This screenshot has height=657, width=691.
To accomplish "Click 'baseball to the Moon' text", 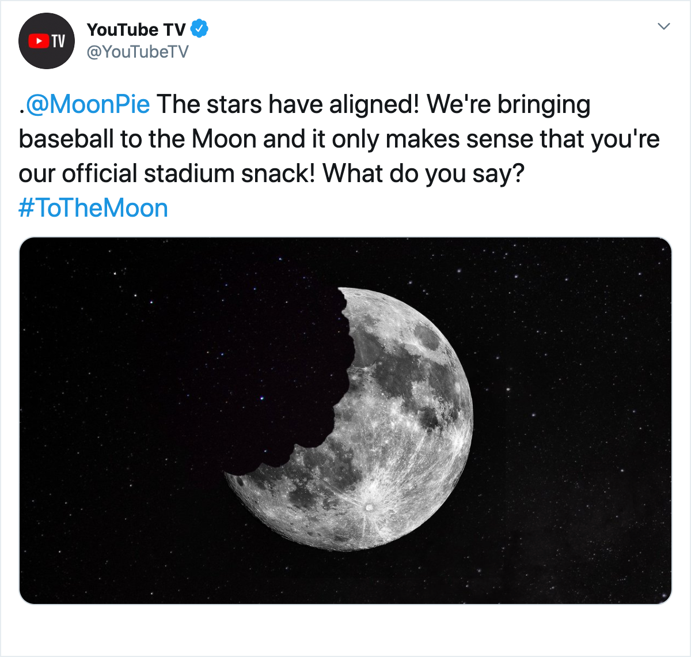I will click(x=137, y=139).
